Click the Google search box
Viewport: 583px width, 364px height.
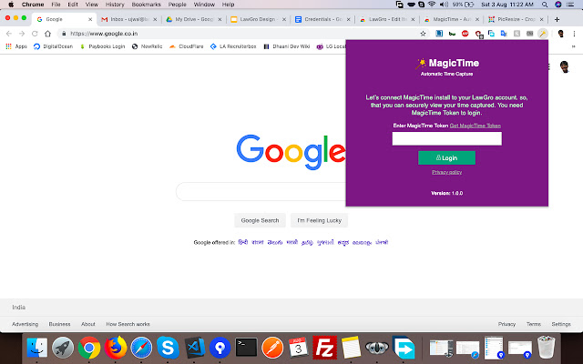coord(261,192)
